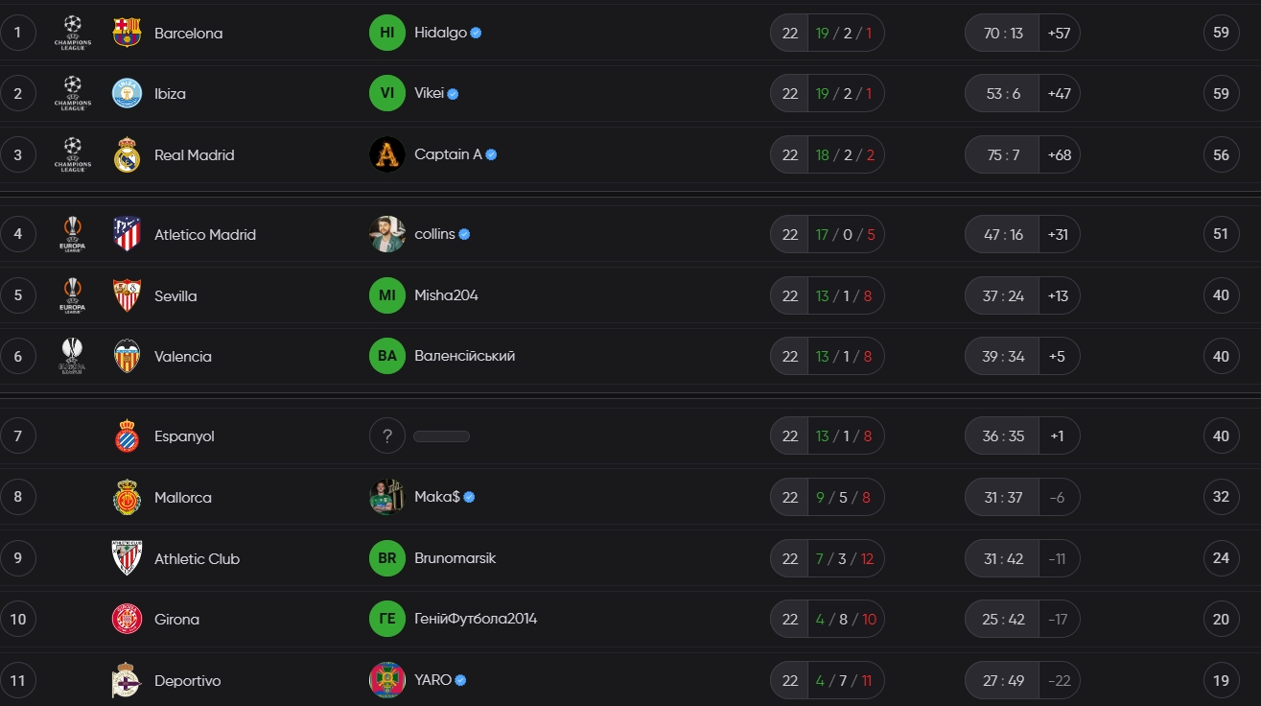Click the Barcelona club crest
1261x706 pixels.
point(127,33)
